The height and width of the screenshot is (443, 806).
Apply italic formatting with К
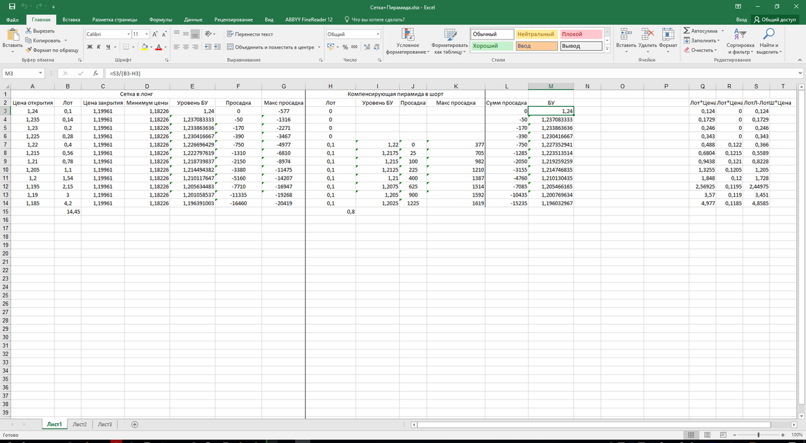point(99,47)
